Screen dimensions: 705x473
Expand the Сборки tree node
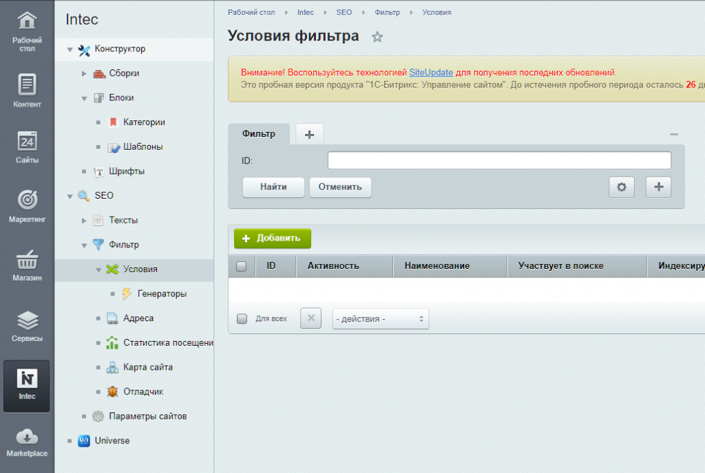coord(84,74)
